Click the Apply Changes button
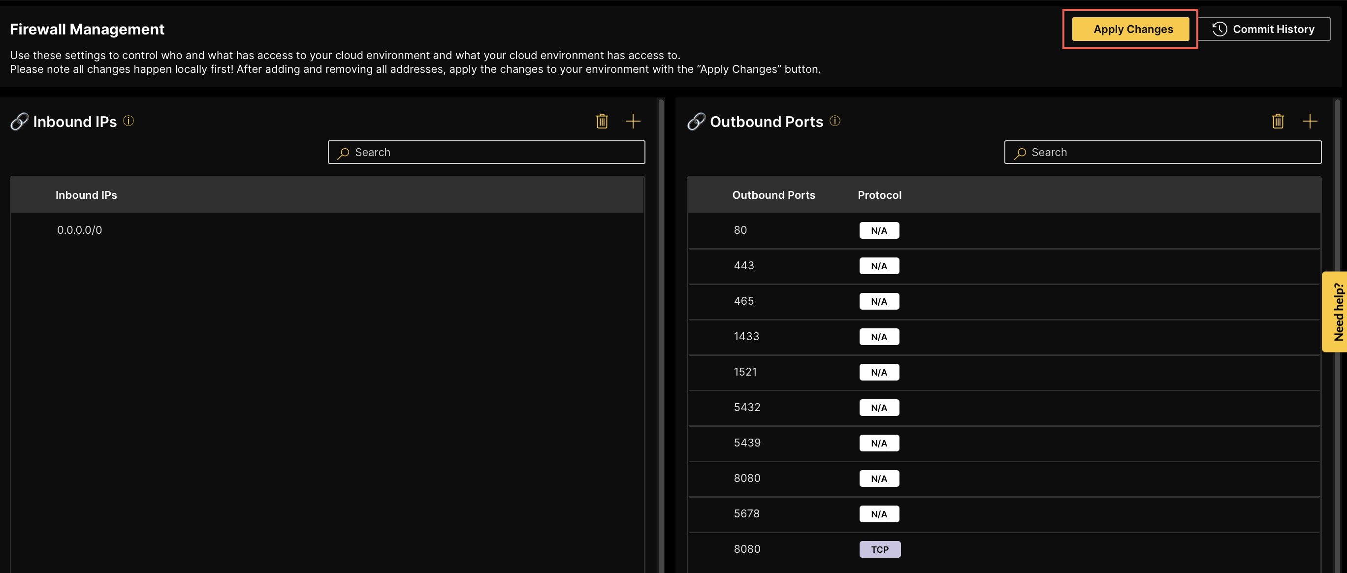The width and height of the screenshot is (1347, 573). (x=1130, y=29)
